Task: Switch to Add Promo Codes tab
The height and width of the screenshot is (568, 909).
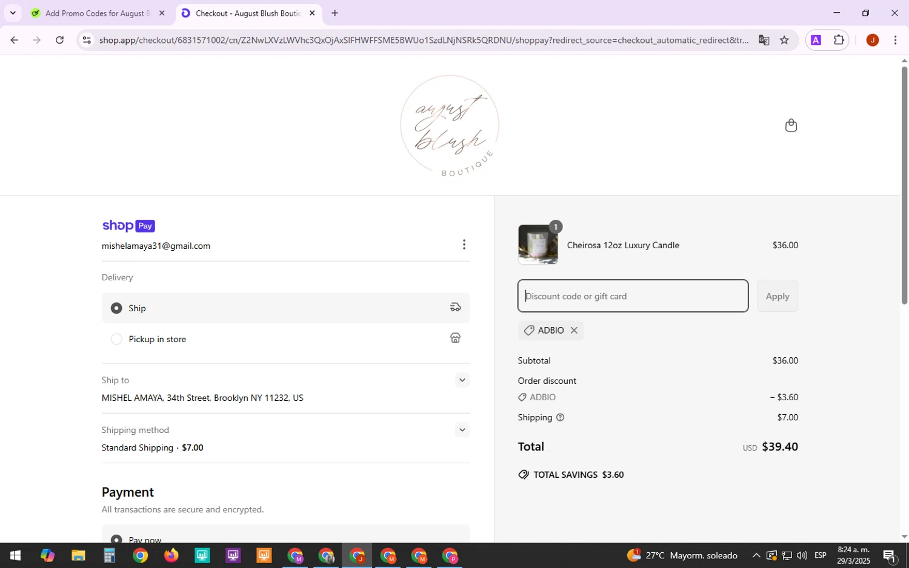Action: click(97, 13)
